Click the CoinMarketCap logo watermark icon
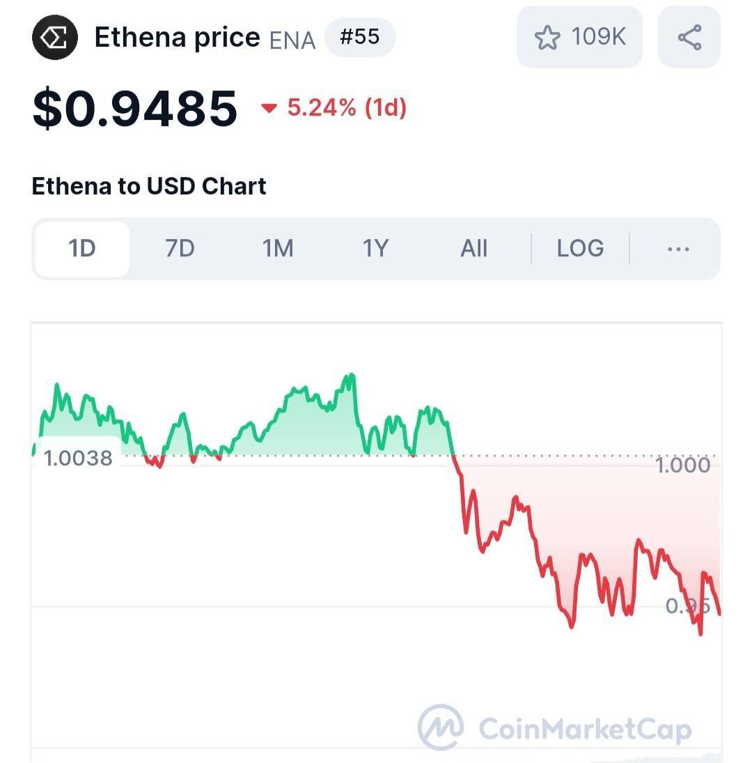This screenshot has width=752, height=763. (440, 727)
